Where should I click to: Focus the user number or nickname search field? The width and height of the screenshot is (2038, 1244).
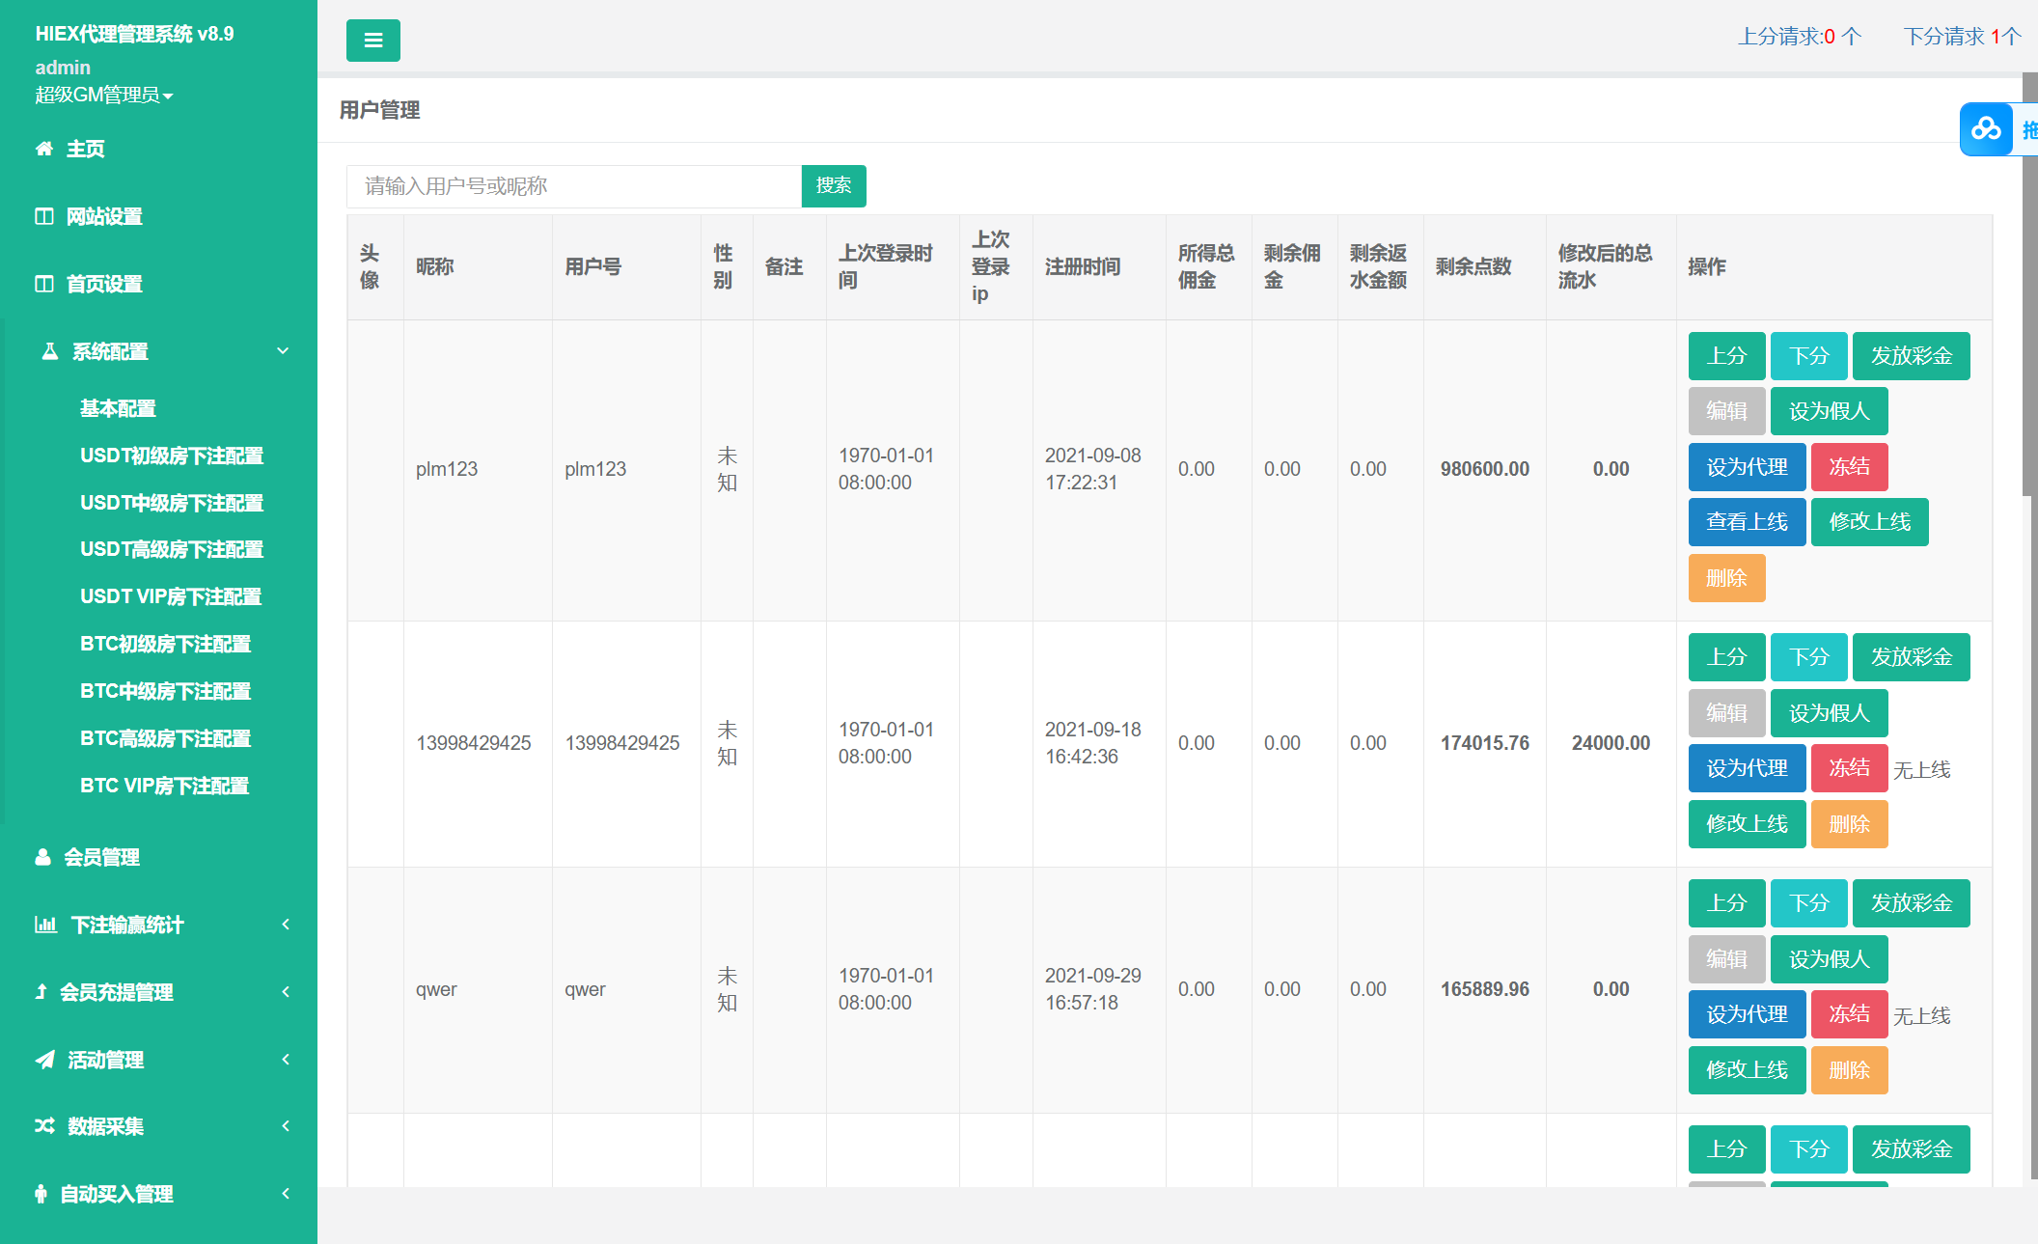coord(573,185)
